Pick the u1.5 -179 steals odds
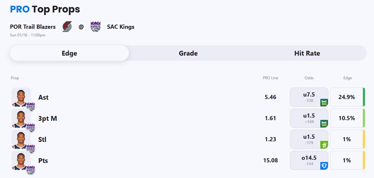This screenshot has width=374, height=178. pos(308,139)
